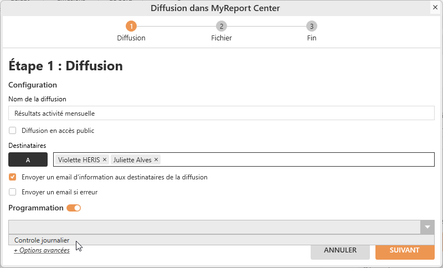This screenshot has width=443, height=268.
Task: Select Controle journalier from dropdown list
Action: pos(42,240)
